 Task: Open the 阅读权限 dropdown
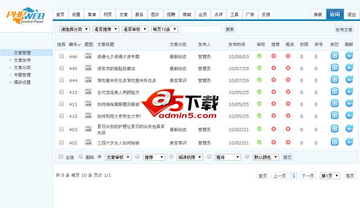190,157
